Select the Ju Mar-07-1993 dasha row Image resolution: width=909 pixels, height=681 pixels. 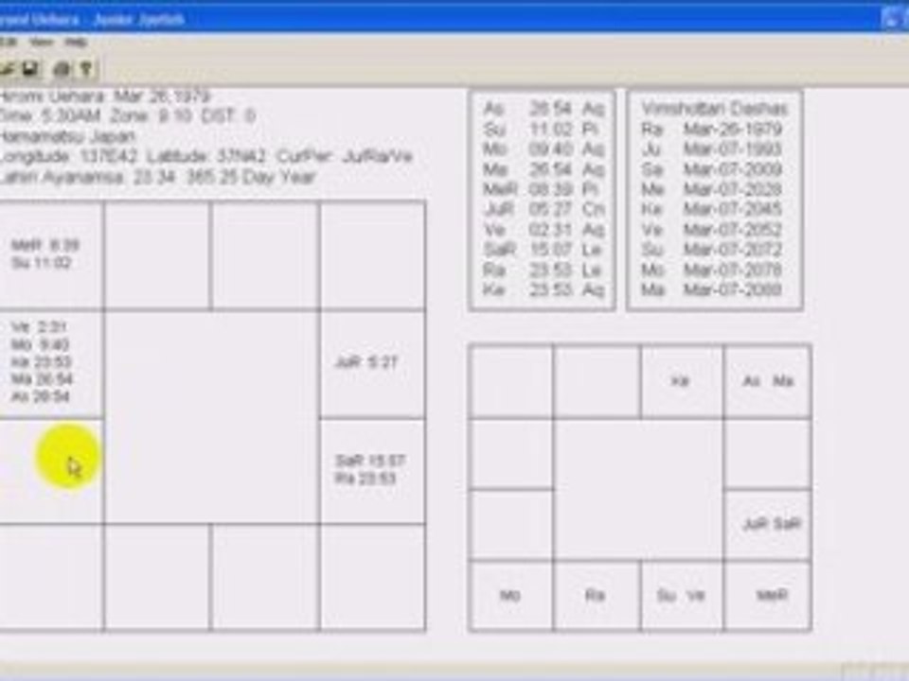click(712, 148)
